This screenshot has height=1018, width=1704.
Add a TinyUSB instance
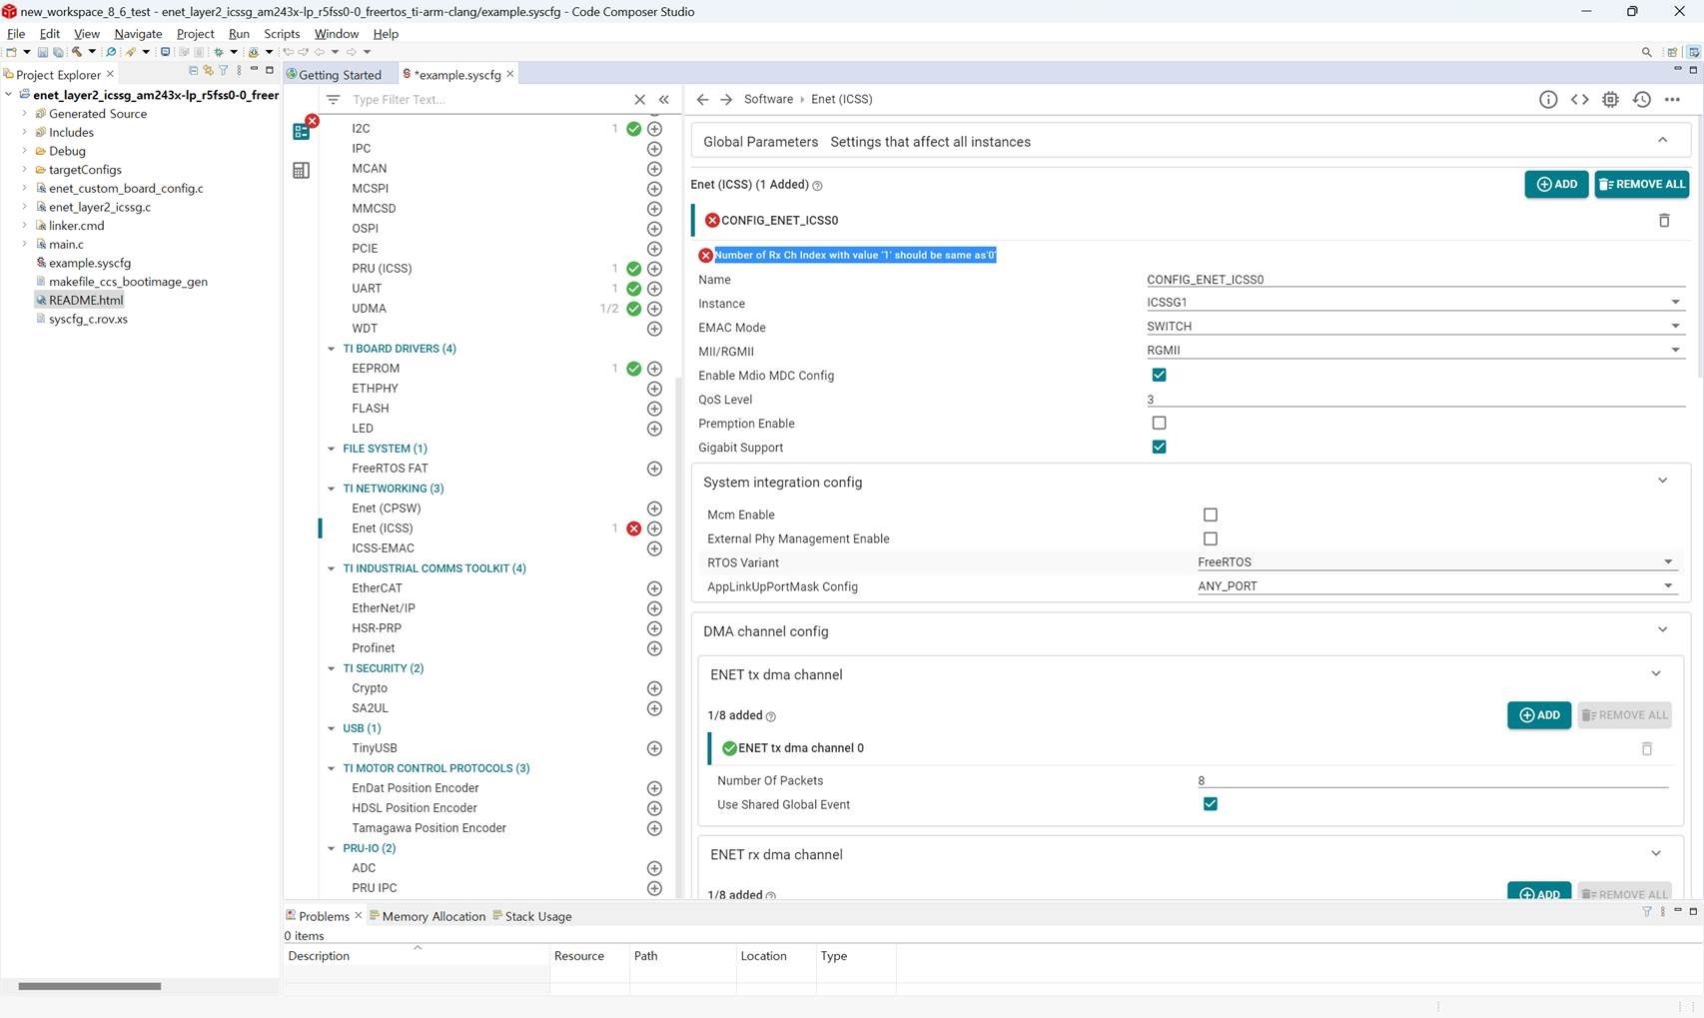point(654,748)
